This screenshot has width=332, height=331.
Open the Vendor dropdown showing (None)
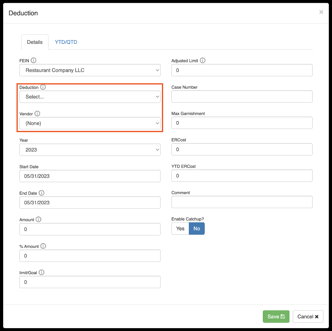pyautogui.click(x=90, y=123)
